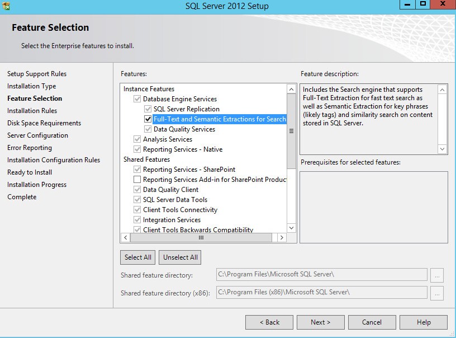Select Error Reporting step

pos(30,148)
